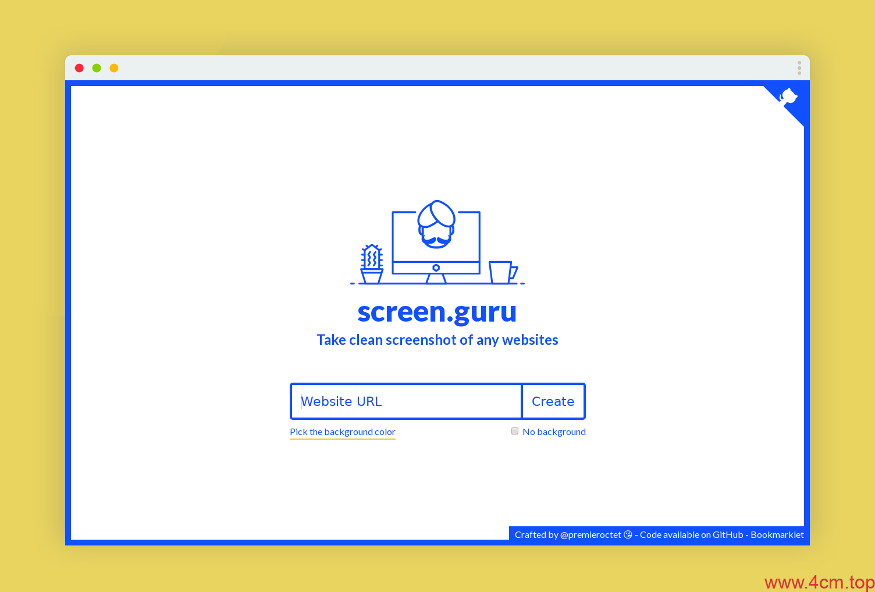The image size is (875, 592).
Task: Click the screen.guru heading title
Action: 437,312
